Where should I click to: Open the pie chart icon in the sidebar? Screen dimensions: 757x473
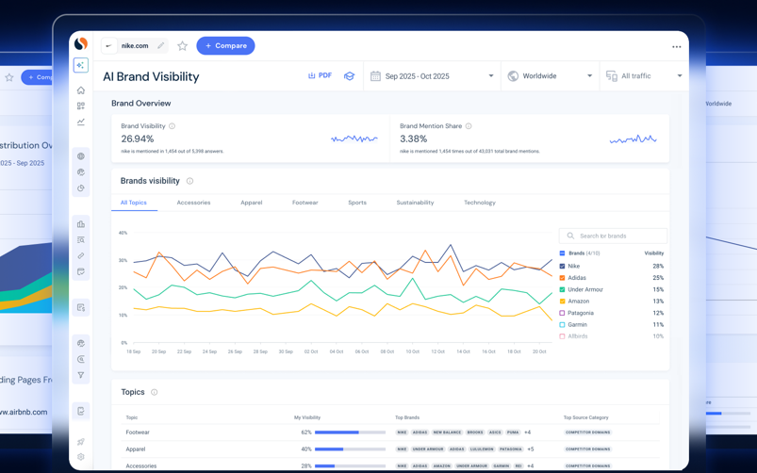(x=81, y=188)
